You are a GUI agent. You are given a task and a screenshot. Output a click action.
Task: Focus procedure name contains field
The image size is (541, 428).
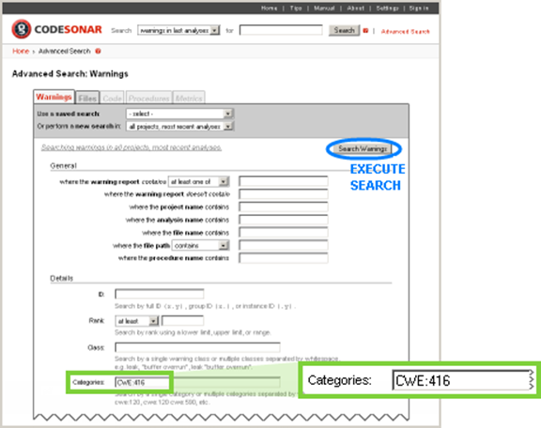coord(284,258)
